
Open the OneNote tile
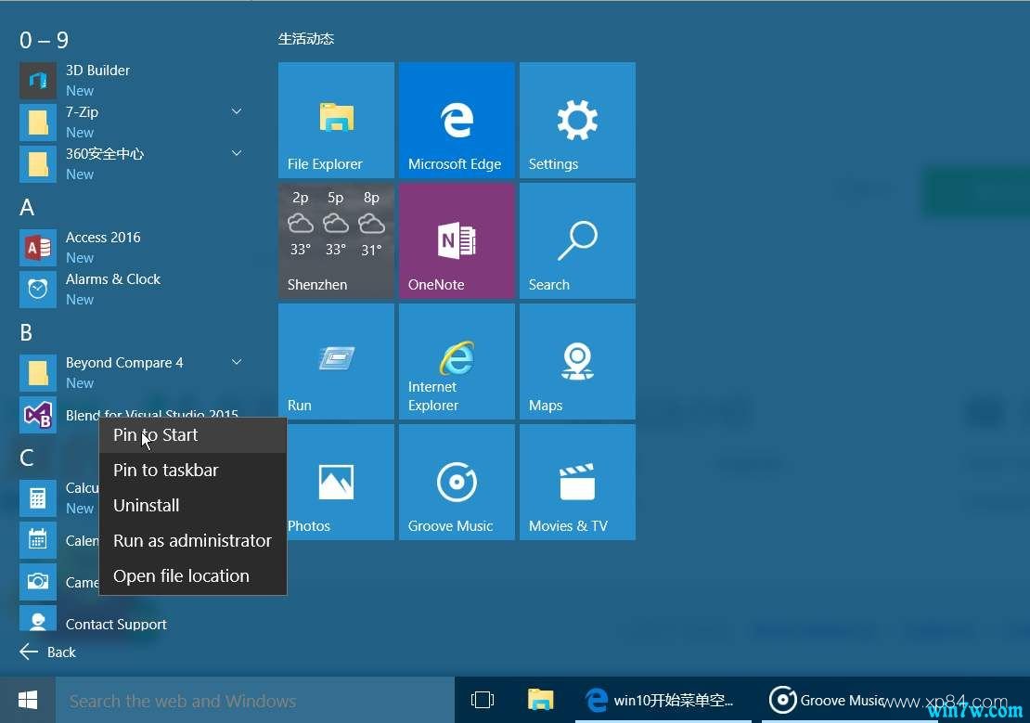point(456,240)
